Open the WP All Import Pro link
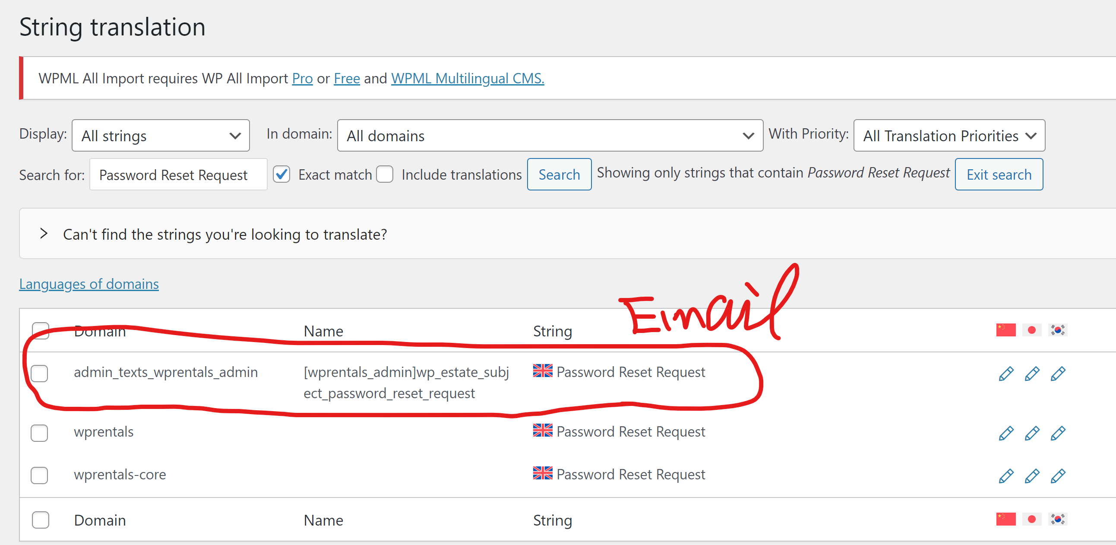The width and height of the screenshot is (1116, 545). [302, 79]
